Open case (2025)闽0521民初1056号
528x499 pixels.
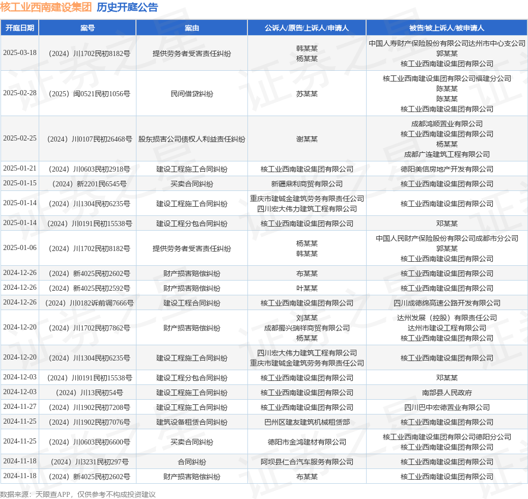[90, 94]
